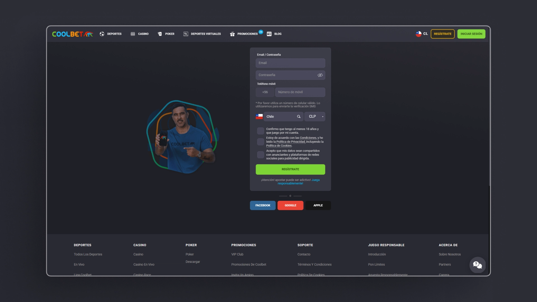Screen dimensions: 537x302
Task: Click the Casino slot machine icon
Action: coord(133,34)
